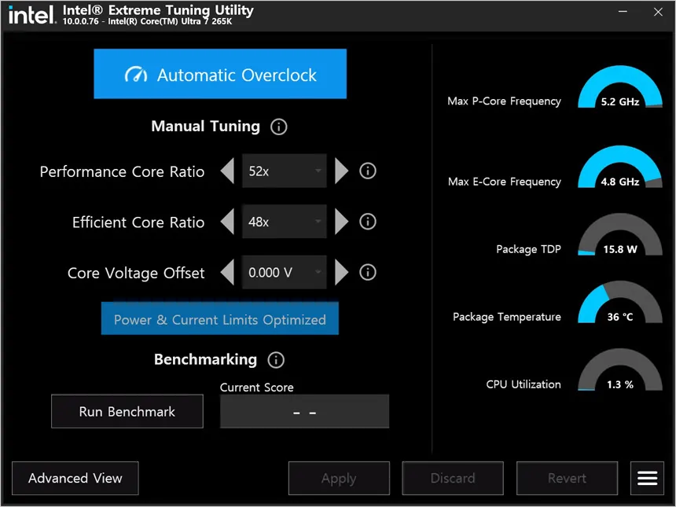Screen dimensions: 676x507
Task: Raise Core Voltage Offset with right arrow
Action: coord(341,273)
